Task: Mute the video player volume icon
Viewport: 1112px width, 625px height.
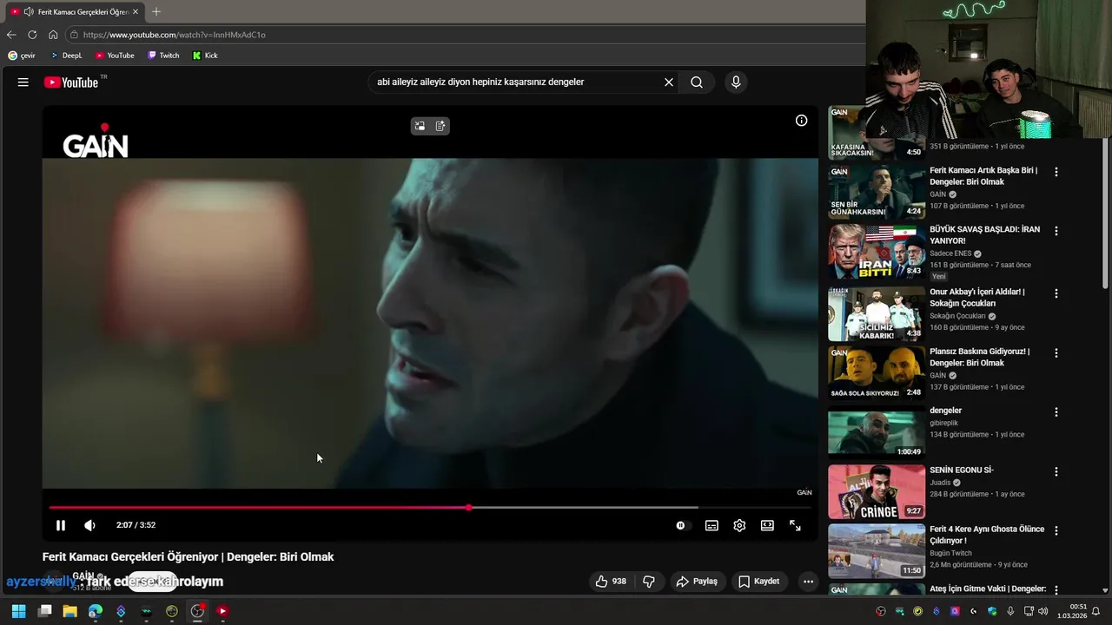Action: point(89,525)
